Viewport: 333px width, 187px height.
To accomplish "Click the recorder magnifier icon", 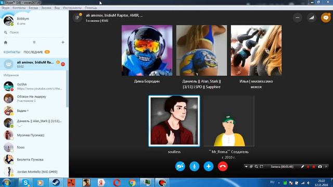I will coord(257,167).
